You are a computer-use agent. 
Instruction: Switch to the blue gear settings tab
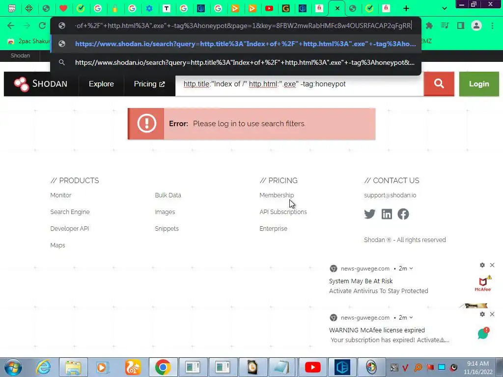click(x=149, y=9)
